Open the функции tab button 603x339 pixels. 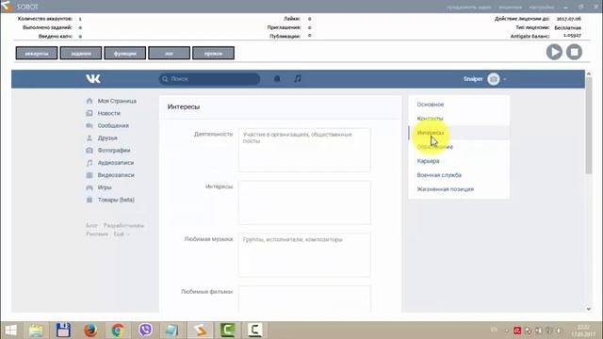click(125, 53)
